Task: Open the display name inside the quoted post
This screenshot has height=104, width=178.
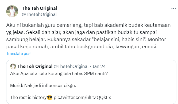Action: [35, 66]
